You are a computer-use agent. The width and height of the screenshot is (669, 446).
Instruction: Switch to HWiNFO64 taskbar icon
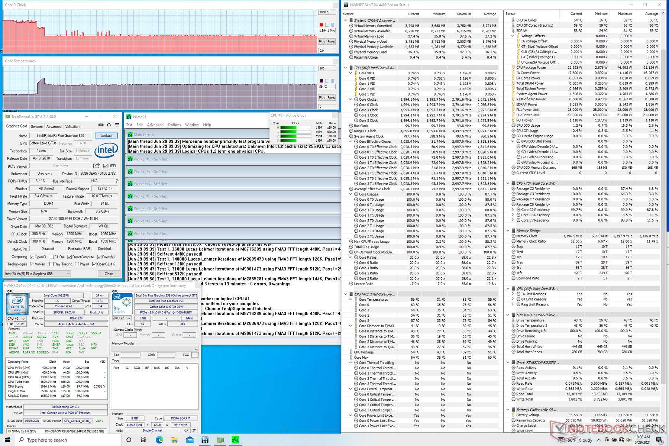point(205,440)
